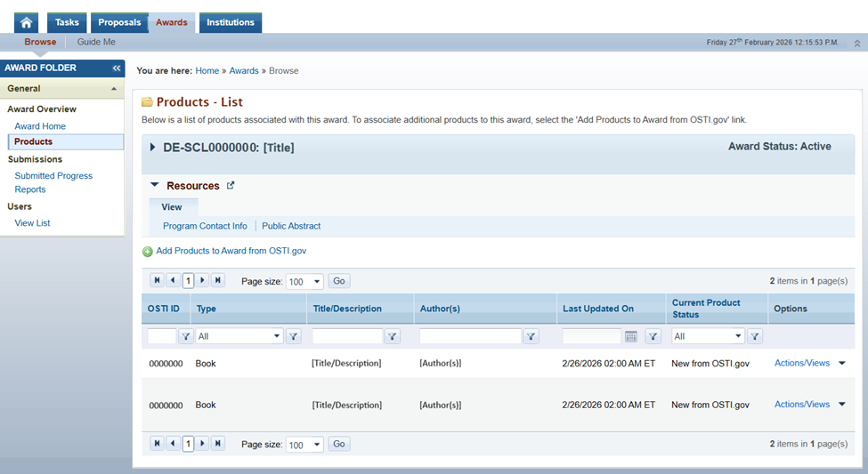Click Add Products to Award from OSTI.gov
Image resolution: width=868 pixels, height=474 pixels.
231,251
